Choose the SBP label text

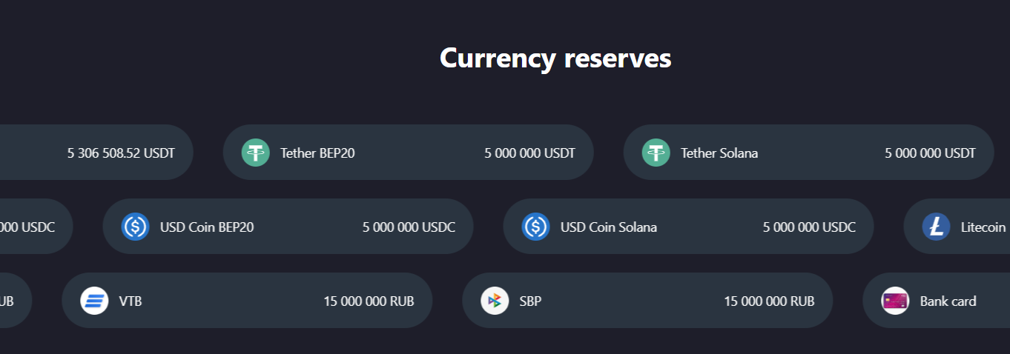[530, 301]
